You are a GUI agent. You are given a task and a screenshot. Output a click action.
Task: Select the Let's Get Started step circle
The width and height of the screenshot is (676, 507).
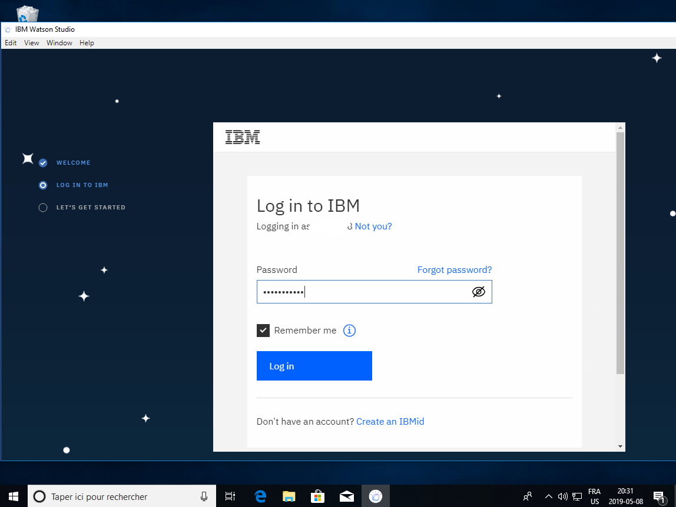[43, 208]
